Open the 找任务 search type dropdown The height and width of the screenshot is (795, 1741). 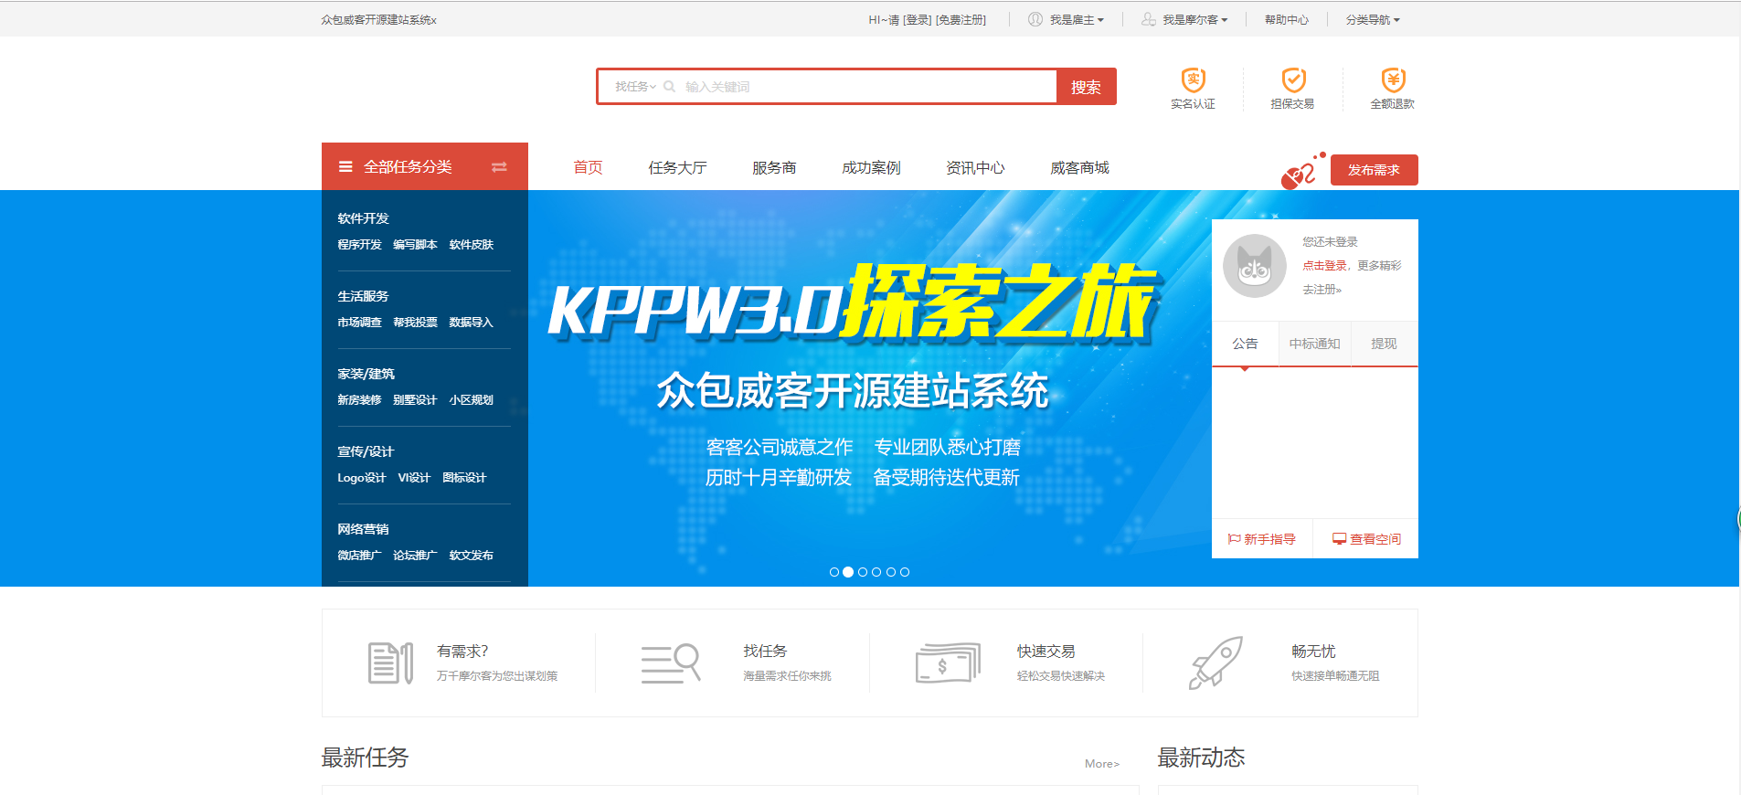click(635, 87)
